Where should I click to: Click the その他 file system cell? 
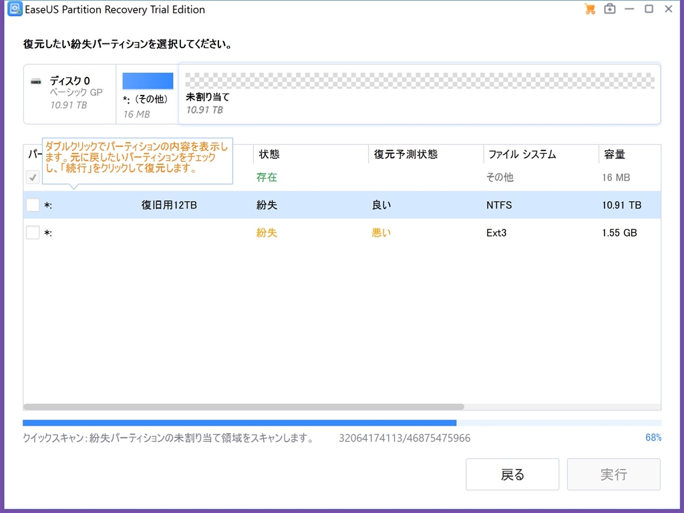pos(500,177)
